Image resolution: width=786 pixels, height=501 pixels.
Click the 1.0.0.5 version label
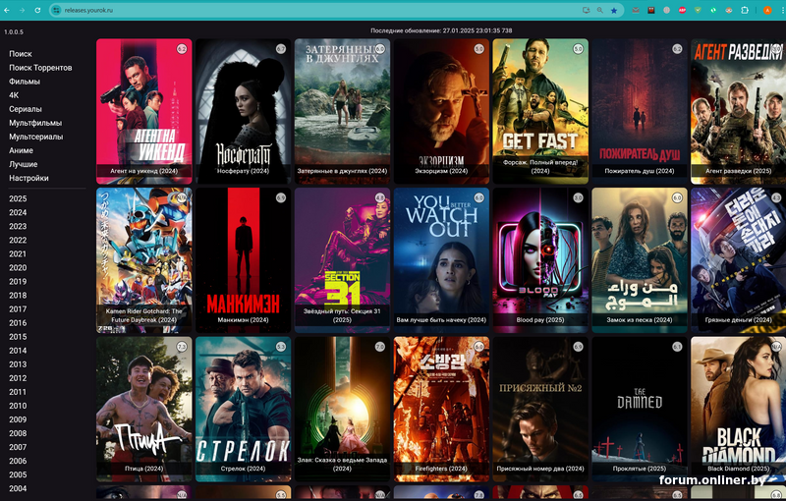coord(14,32)
